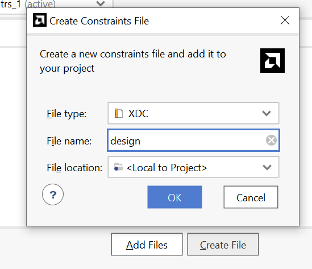Click the File location label
Viewport: 312px width, 269px height.
tap(74, 168)
